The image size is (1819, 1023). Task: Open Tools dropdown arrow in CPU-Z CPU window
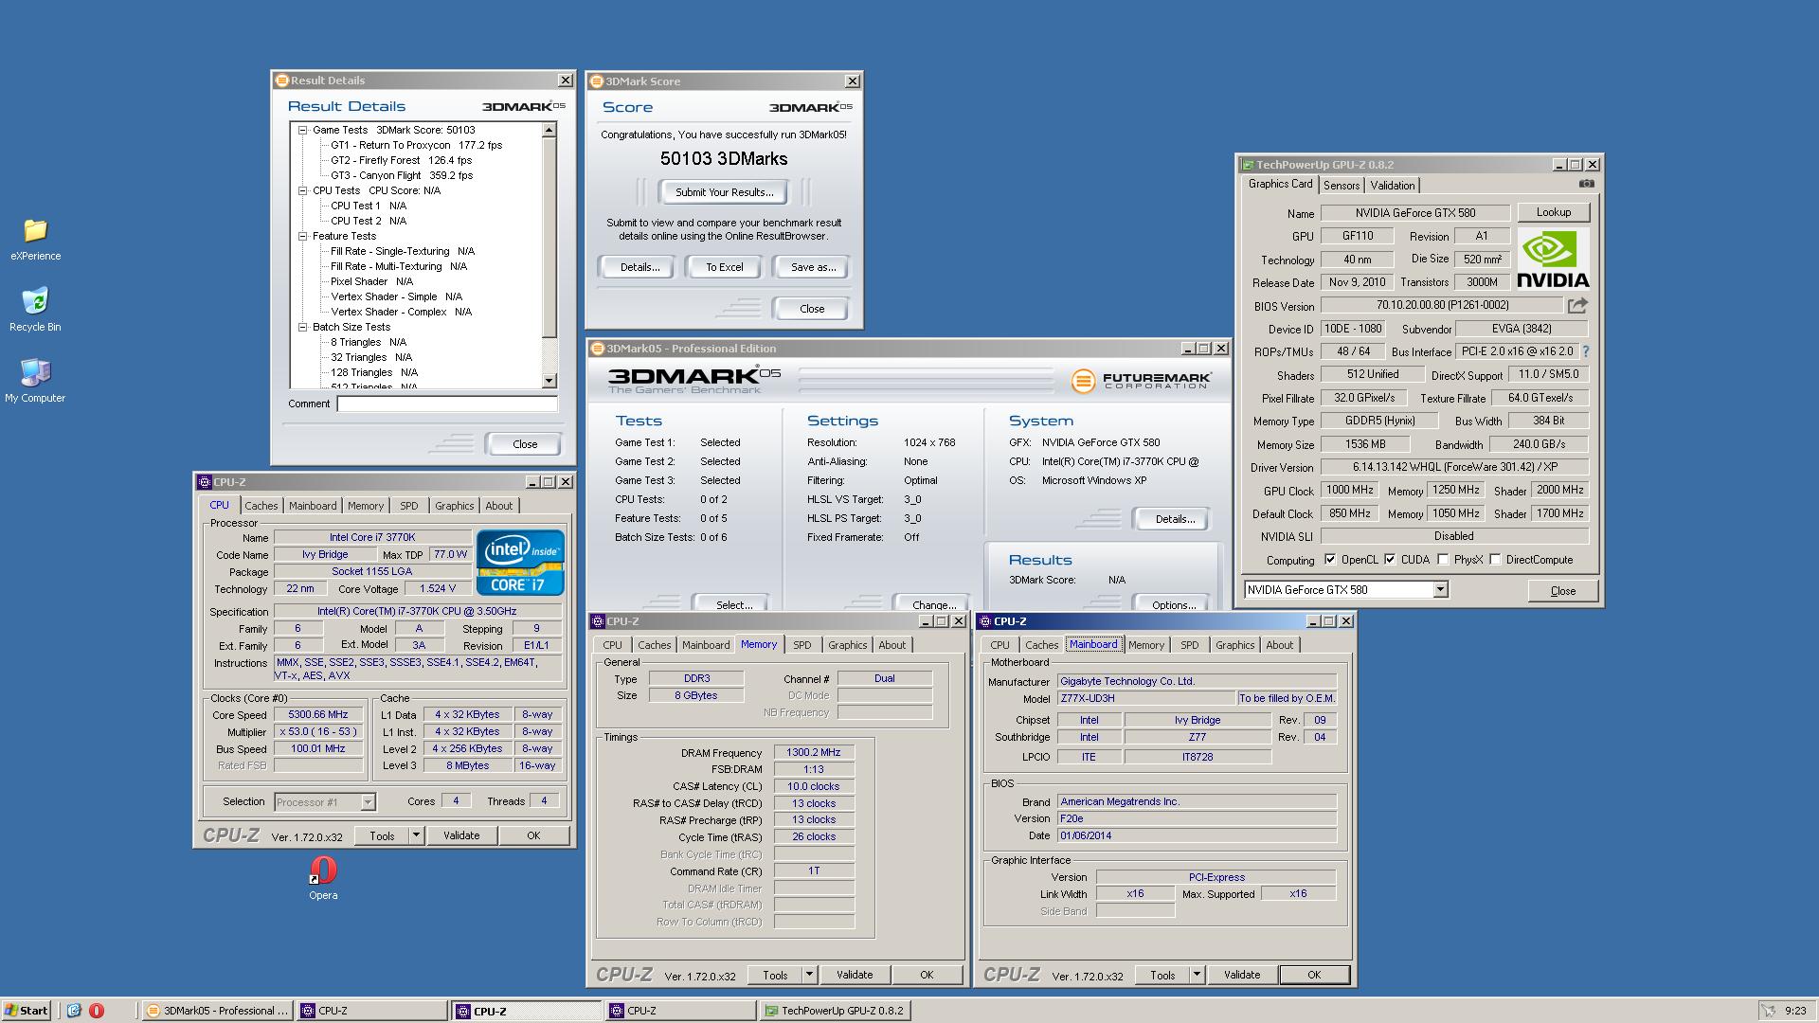(416, 835)
